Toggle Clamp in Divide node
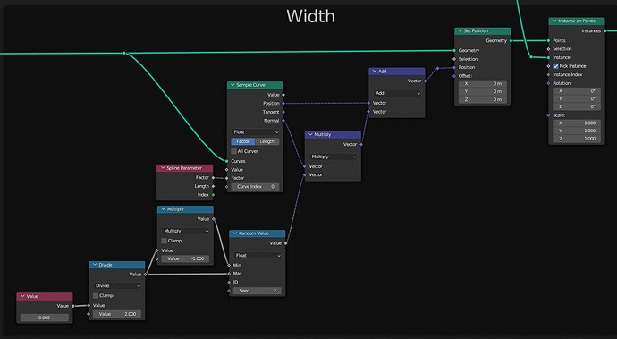 tap(96, 296)
